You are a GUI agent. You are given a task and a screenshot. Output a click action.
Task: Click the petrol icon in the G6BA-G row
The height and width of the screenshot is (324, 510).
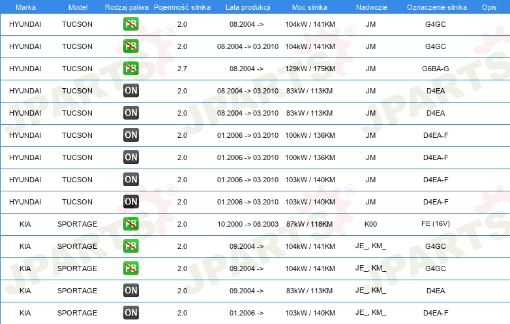pyautogui.click(x=131, y=69)
